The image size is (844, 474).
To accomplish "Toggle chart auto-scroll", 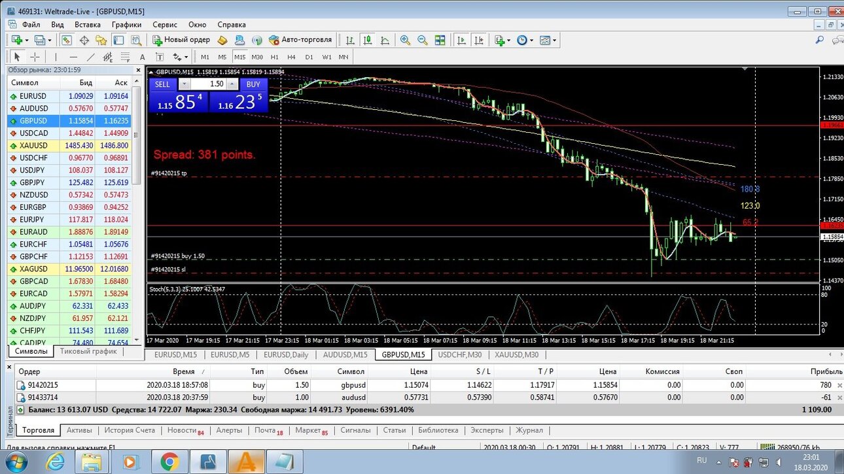I will [x=461, y=40].
